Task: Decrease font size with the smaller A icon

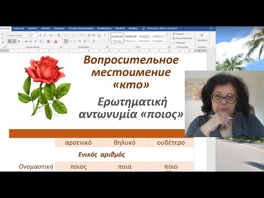Action: pos(45,35)
